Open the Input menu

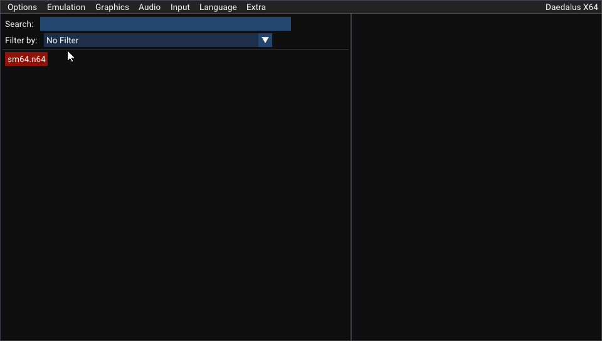180,8
